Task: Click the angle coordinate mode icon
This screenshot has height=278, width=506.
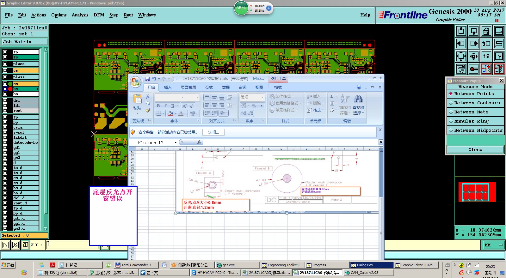Action: point(15,245)
